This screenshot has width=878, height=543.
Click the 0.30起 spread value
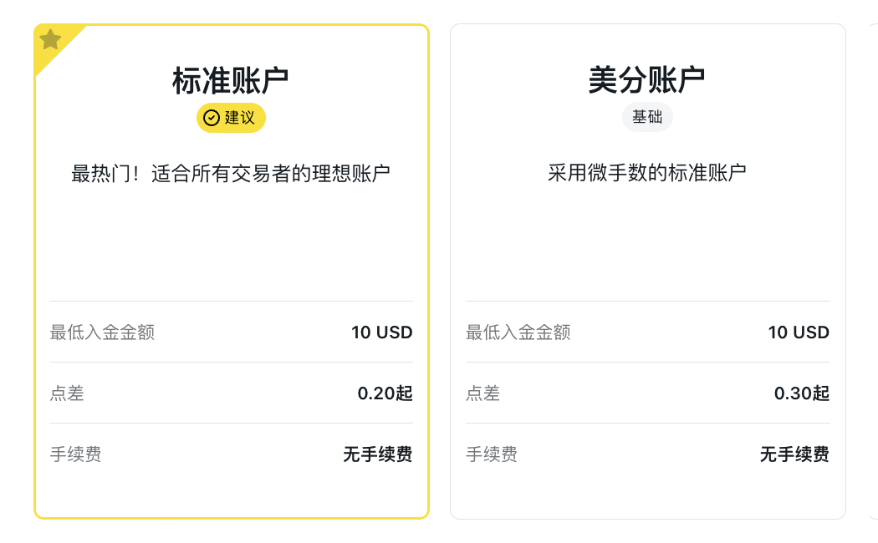point(802,393)
